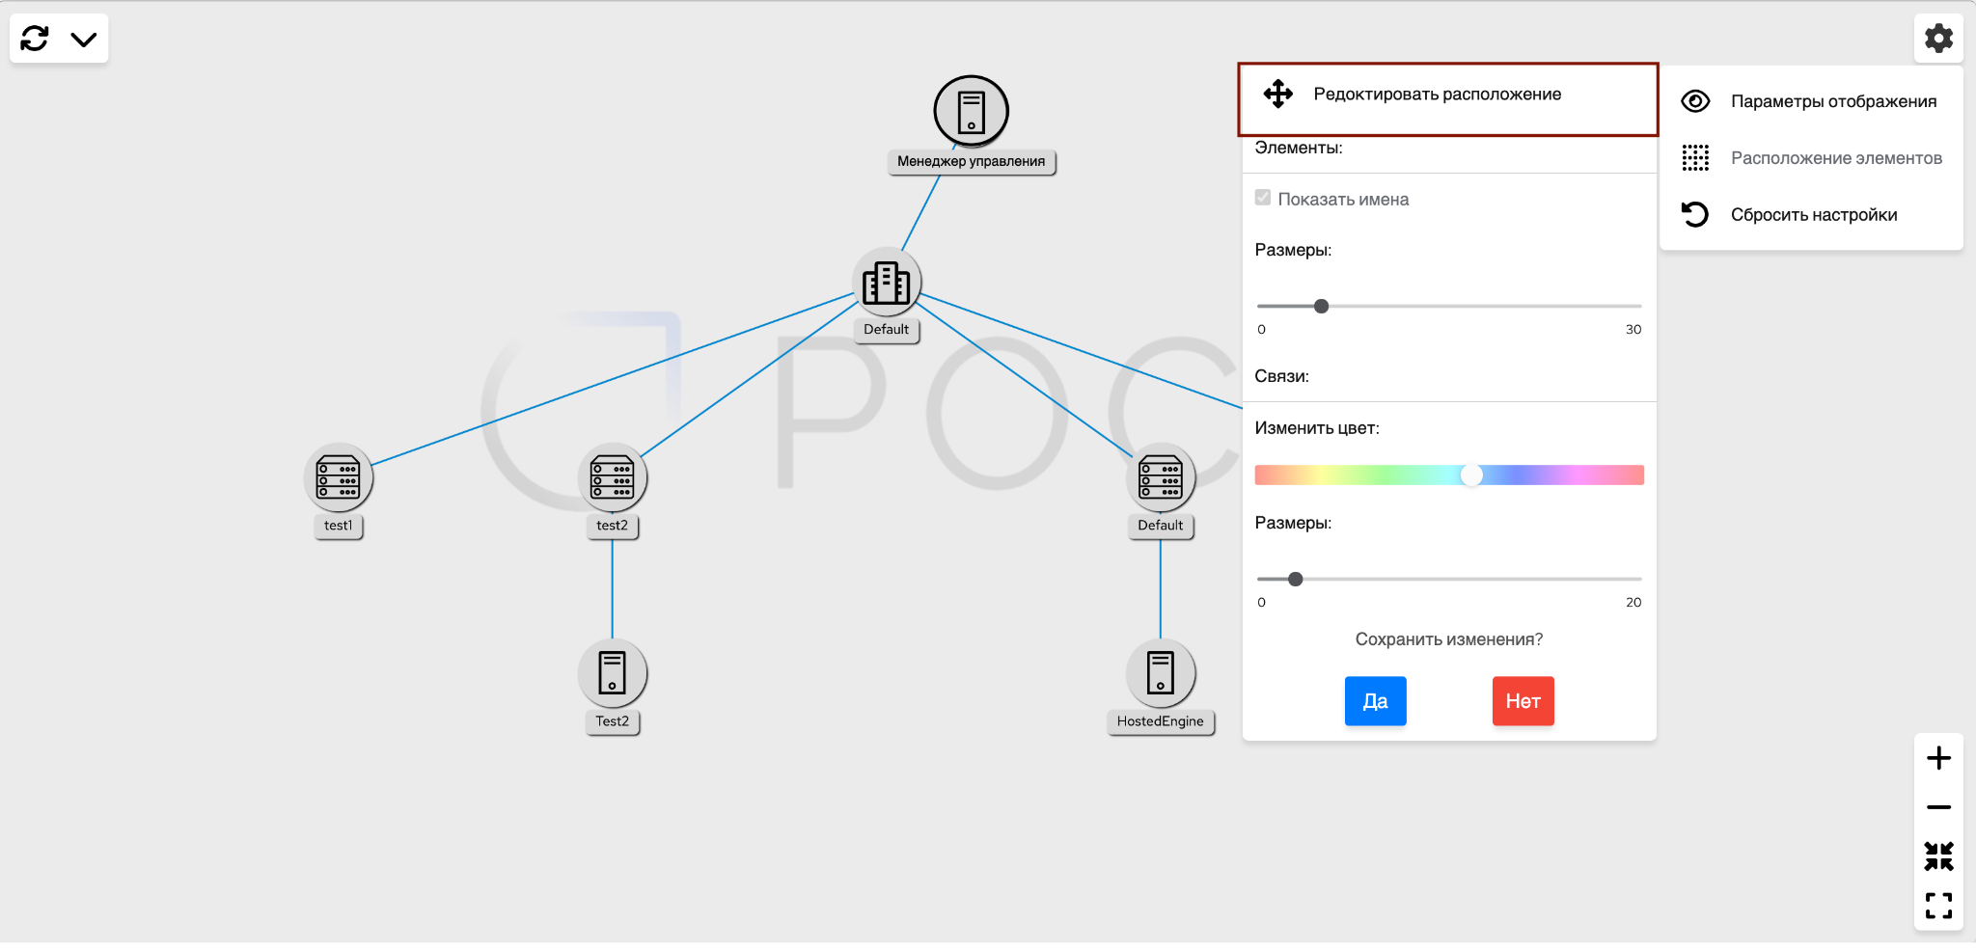The width and height of the screenshot is (1976, 950).
Task: Click the test1 cluster node icon
Action: [338, 478]
